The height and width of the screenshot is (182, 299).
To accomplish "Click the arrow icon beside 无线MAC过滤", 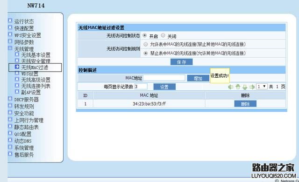I will click(x=17, y=67).
